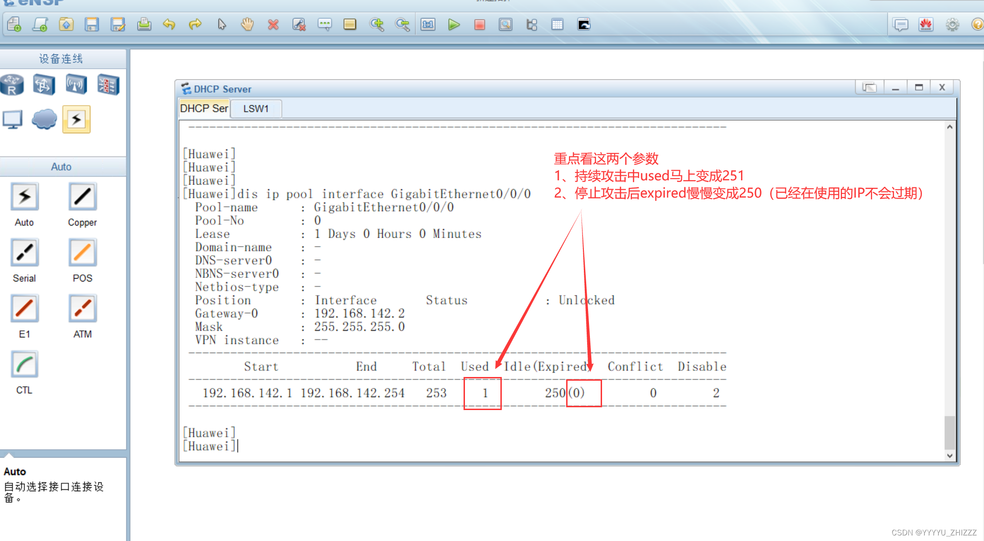Select the Copper cable type
Screen dimensions: 984x541
click(x=83, y=197)
